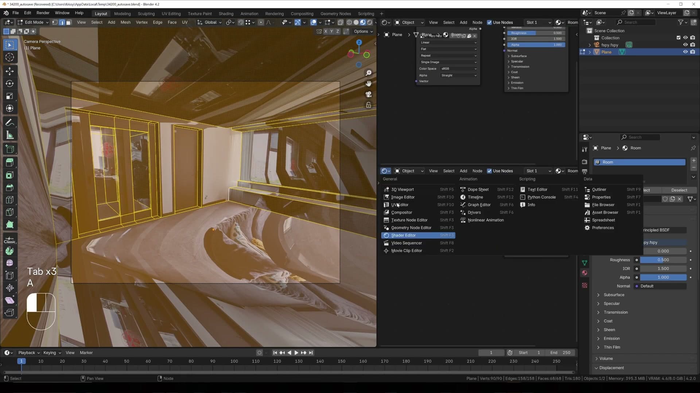The width and height of the screenshot is (700, 393).
Task: Open the Slot 1 dropdown in lower editor
Action: point(538,171)
